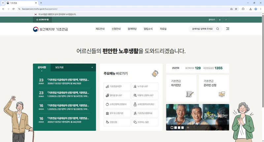Screen dimensions: 264x142
Task: Click 보건복지부 기초연금 site title
Action: [54, 29]
